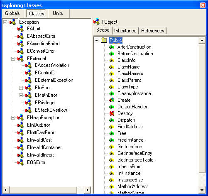The height and width of the screenshot is (196, 208).
Task: Expand the EMathError node
Action: pyautogui.click(x=21, y=95)
